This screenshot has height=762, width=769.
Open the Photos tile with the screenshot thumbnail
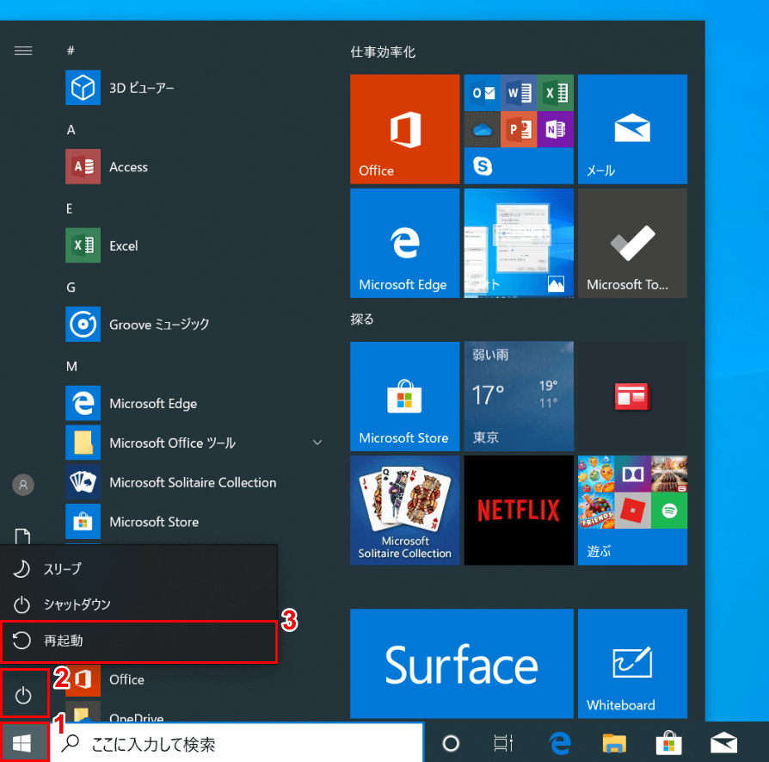coord(519,243)
